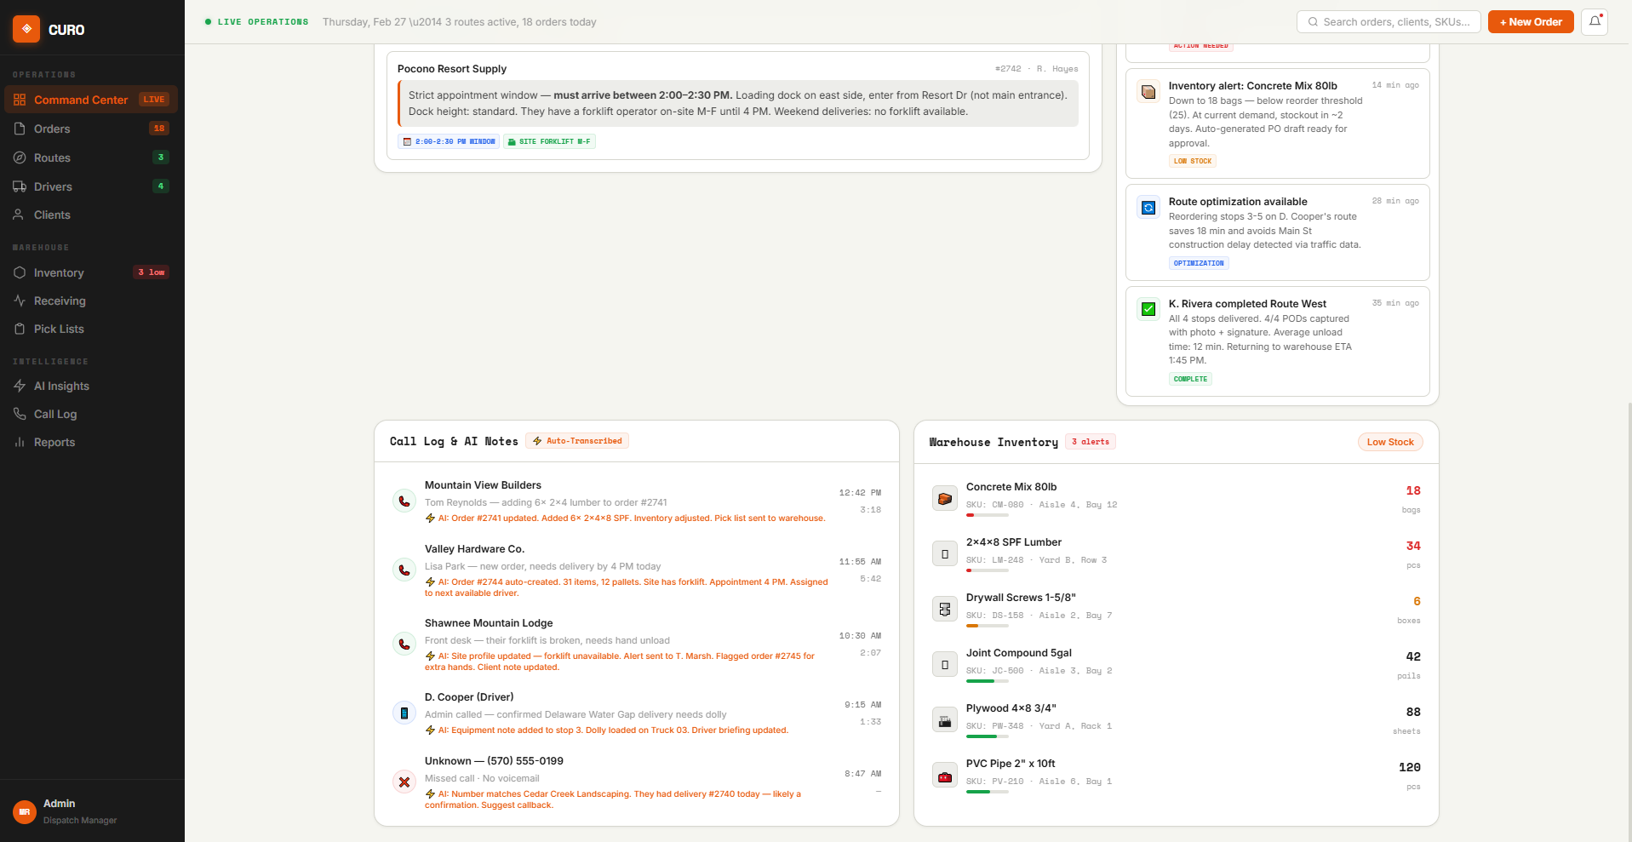This screenshot has width=1632, height=842.
Task: Click the Low Stock filter button
Action: click(1390, 442)
